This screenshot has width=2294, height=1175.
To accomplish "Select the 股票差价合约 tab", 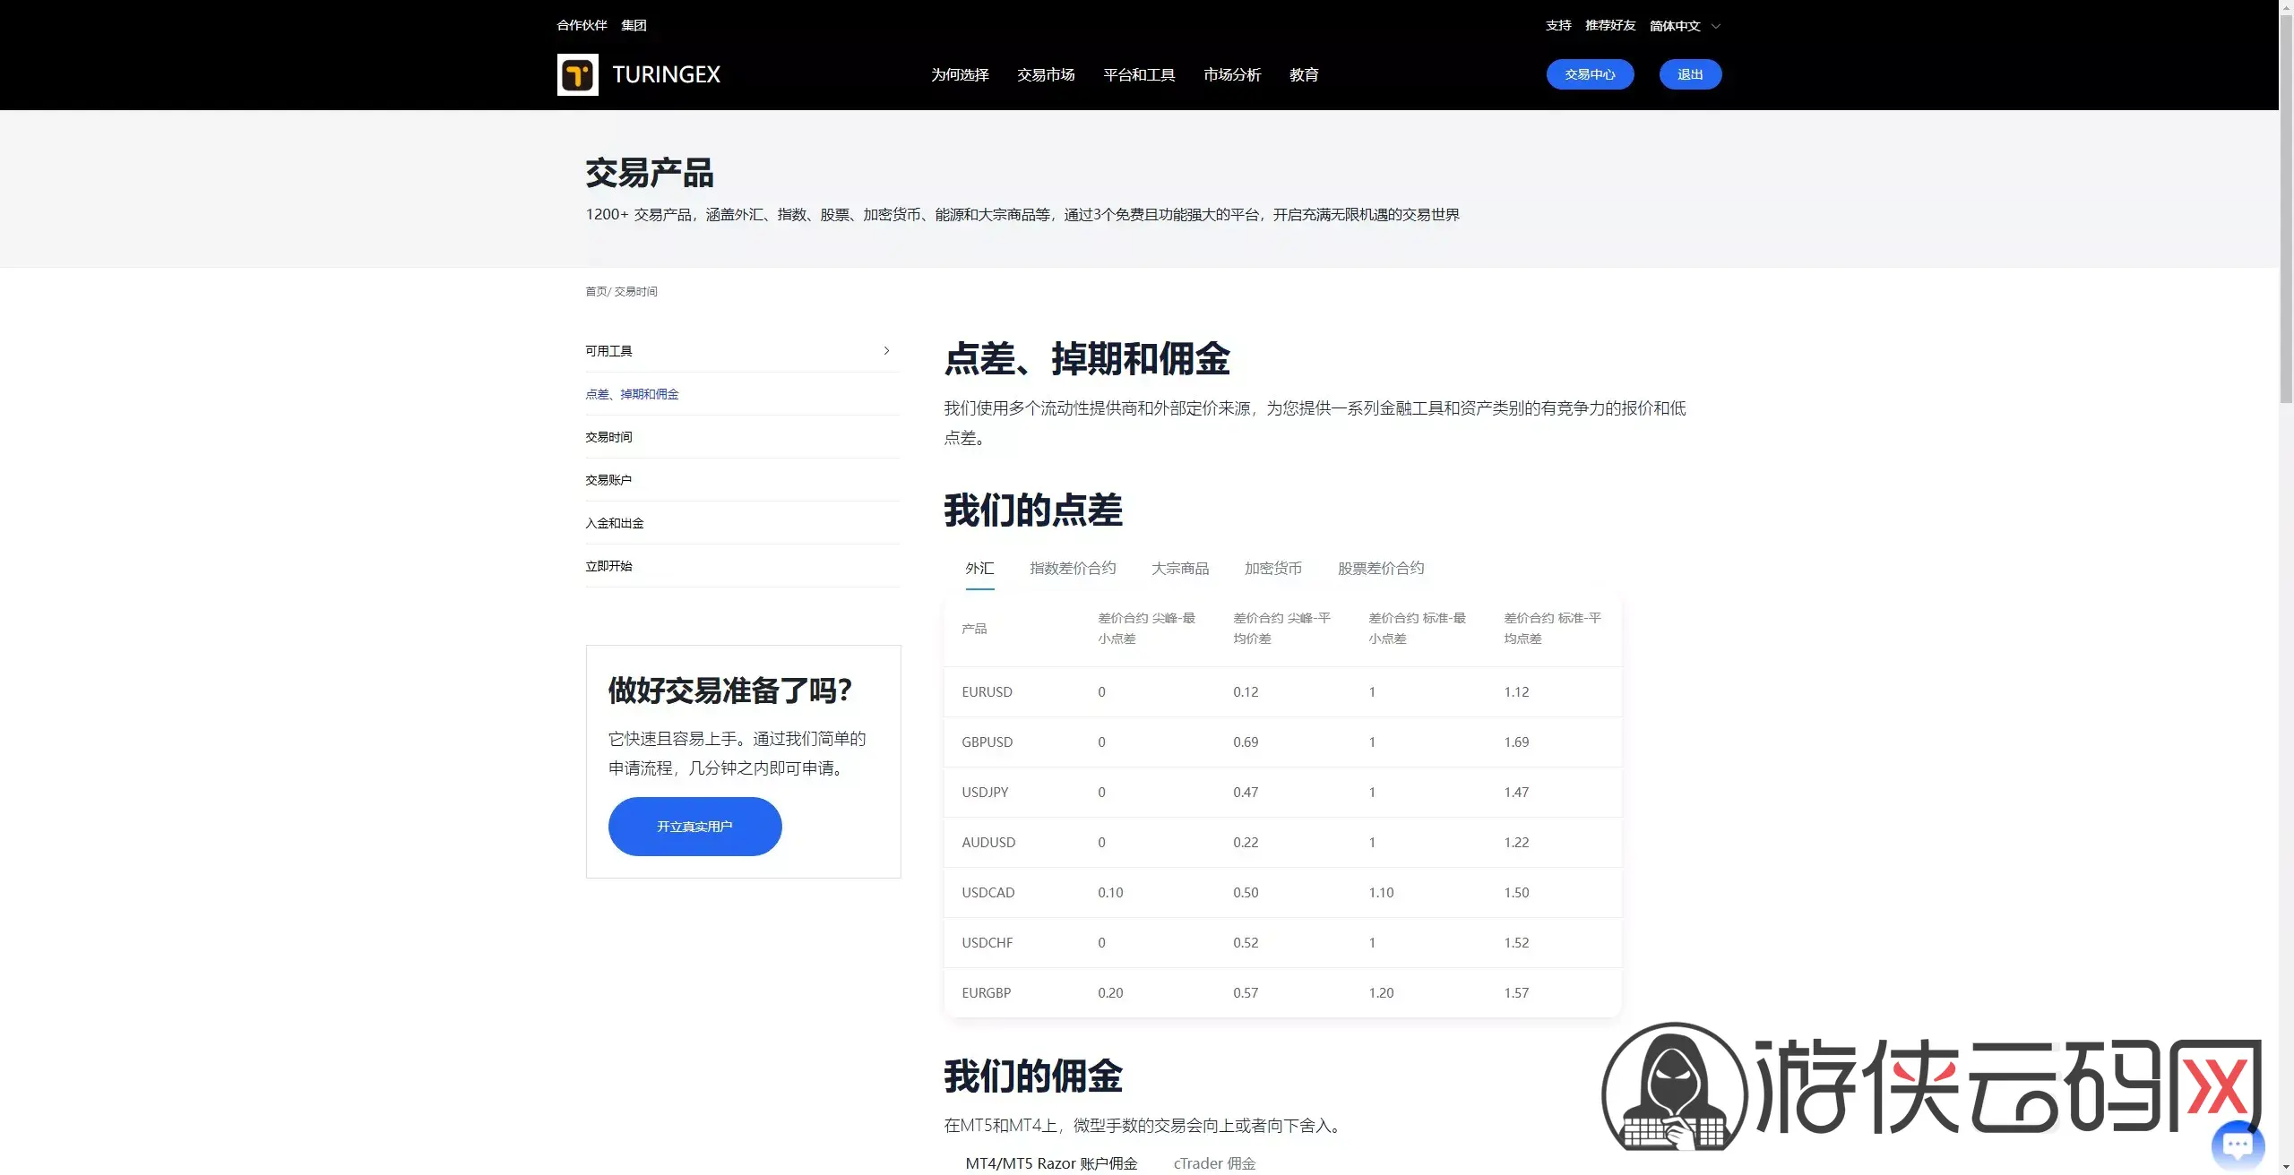I will point(1381,568).
